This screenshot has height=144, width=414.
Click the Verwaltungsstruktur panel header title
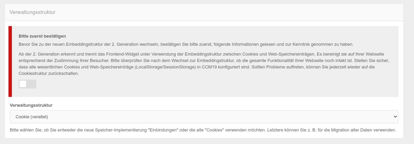pyautogui.click(x=32, y=12)
